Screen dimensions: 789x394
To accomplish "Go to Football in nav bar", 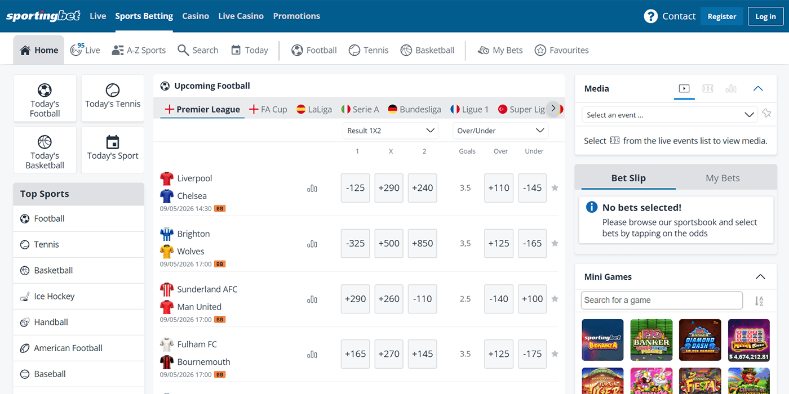I will pos(314,50).
